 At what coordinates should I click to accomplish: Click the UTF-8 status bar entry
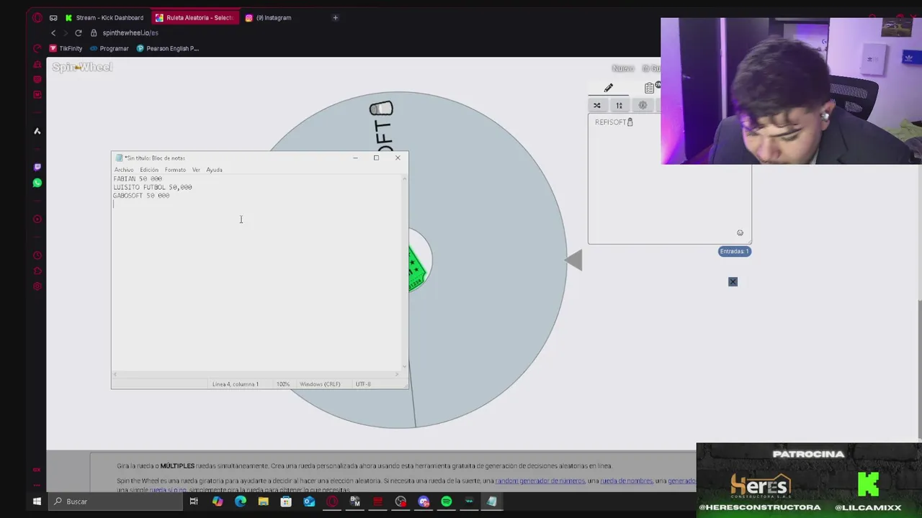click(x=363, y=384)
